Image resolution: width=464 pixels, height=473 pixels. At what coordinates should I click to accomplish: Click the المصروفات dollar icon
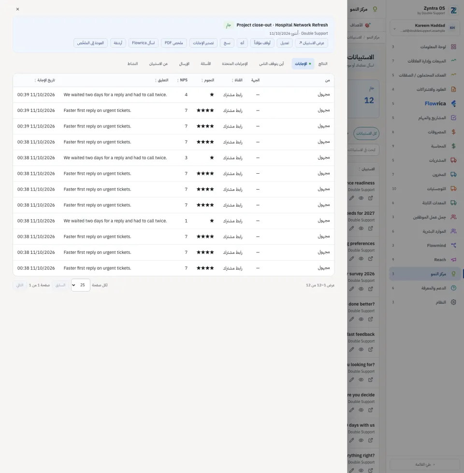pos(453,132)
